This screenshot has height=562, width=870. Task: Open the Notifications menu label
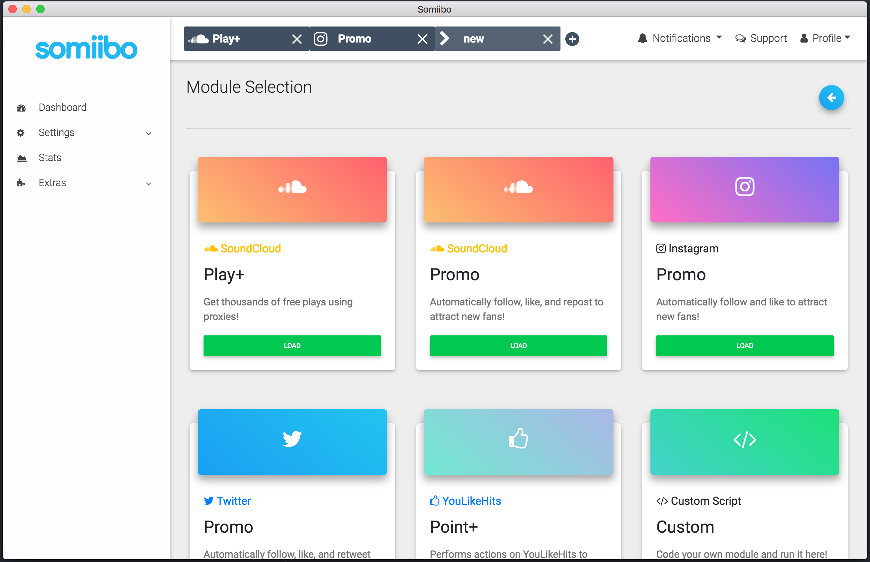[x=681, y=38]
